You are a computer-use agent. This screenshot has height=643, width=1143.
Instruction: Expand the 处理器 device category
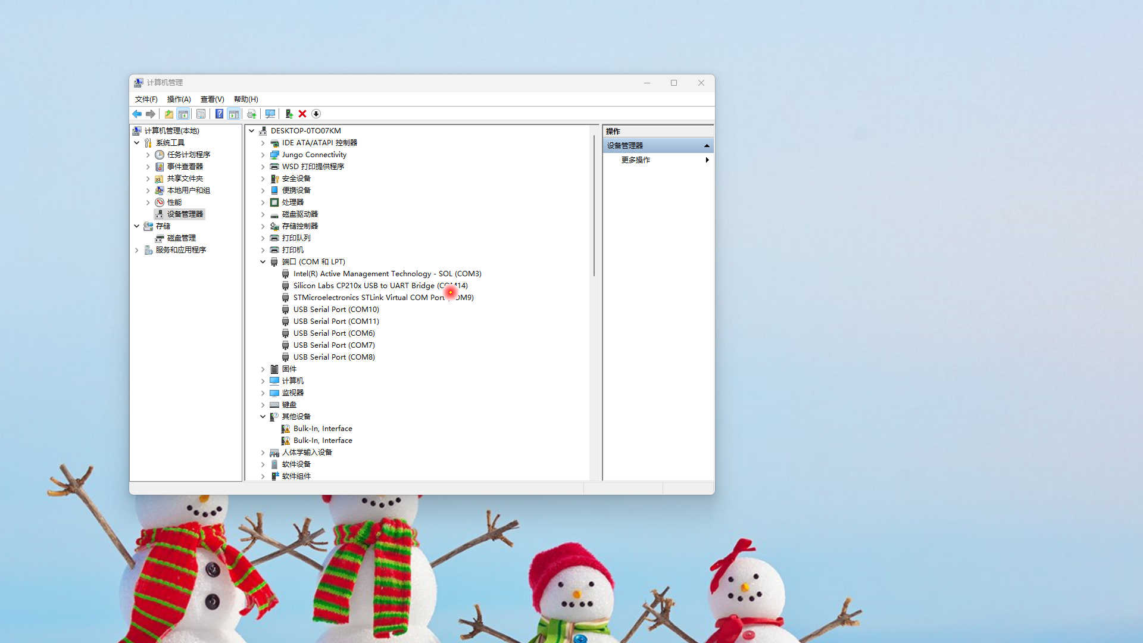tap(263, 202)
